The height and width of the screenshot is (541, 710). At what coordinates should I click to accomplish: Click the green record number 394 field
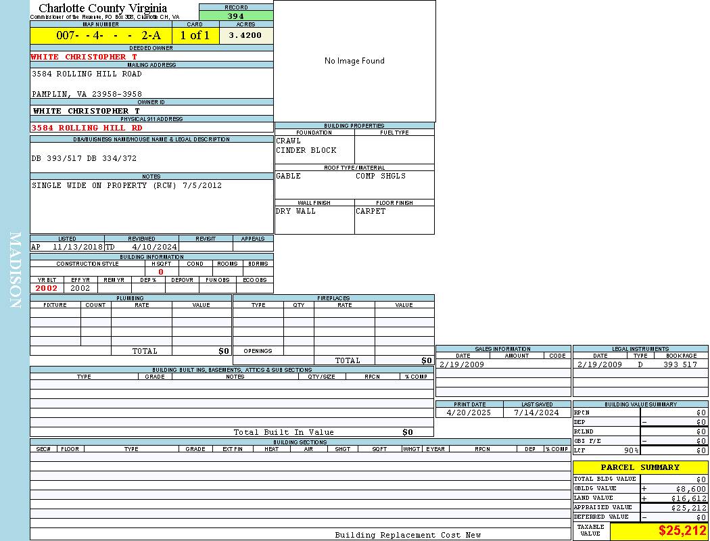point(236,16)
